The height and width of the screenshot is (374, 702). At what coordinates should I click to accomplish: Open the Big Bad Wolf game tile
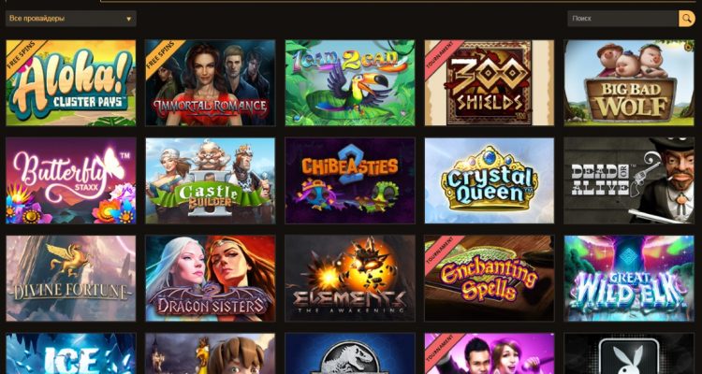point(629,83)
